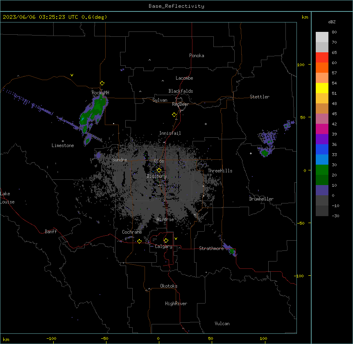Click the yellow diamond marker above Calgary
Viewport: 353px width, 344px height.
click(x=166, y=241)
